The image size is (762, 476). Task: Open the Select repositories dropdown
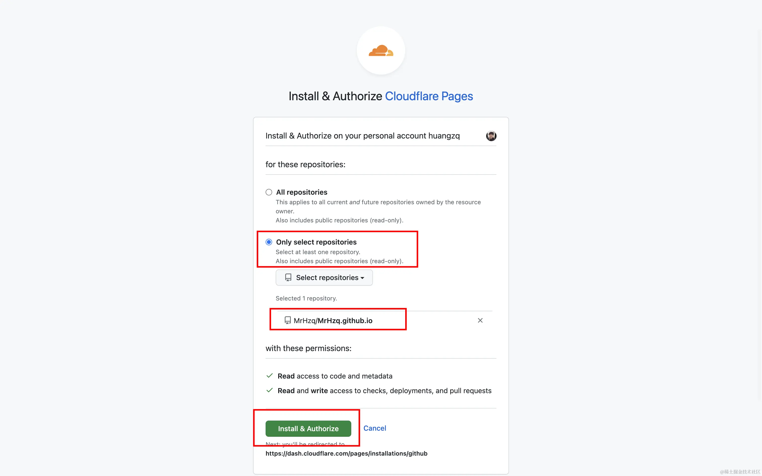[x=324, y=277]
